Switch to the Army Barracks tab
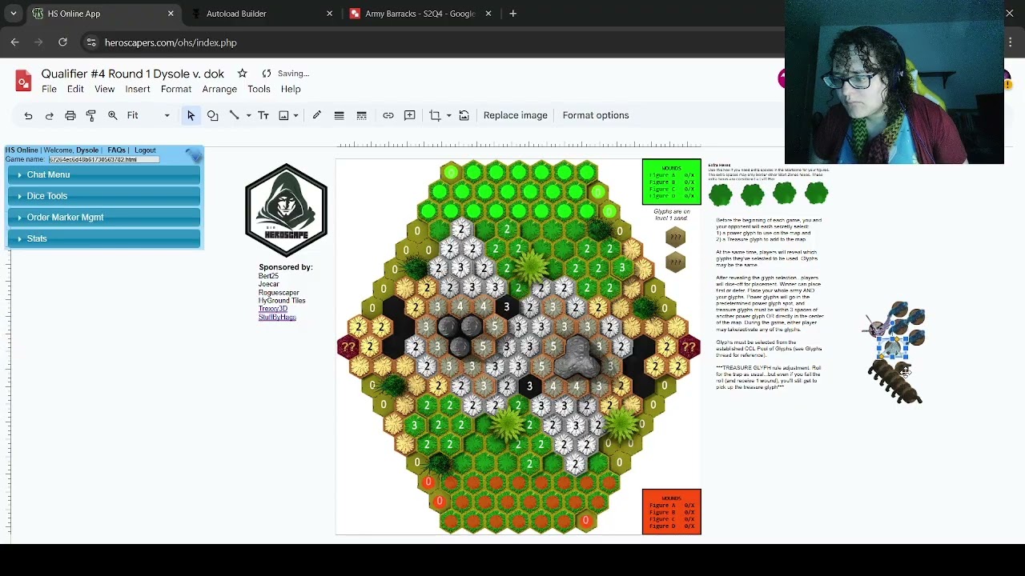The height and width of the screenshot is (576, 1025). click(x=420, y=14)
